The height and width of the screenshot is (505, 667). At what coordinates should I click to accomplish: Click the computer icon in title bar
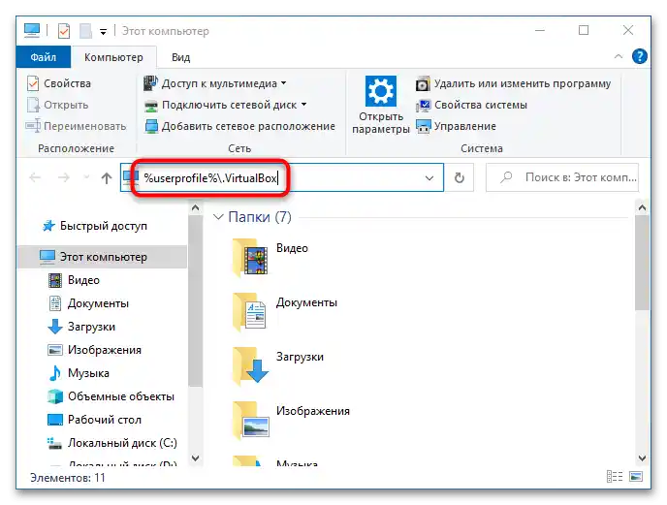point(32,30)
